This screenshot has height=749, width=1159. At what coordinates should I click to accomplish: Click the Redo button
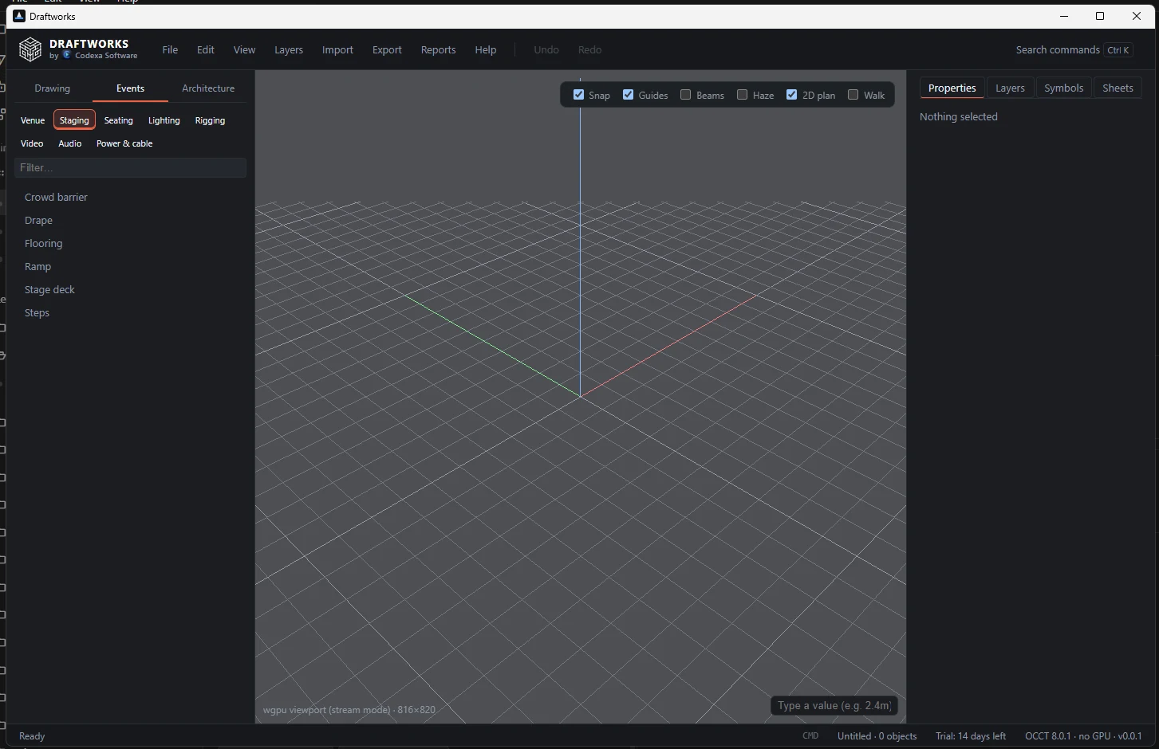(589, 49)
